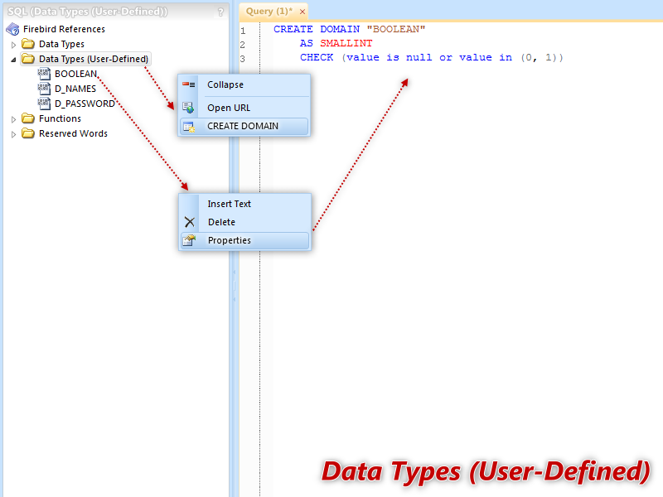
Task: Click the SMALLINT keyword in the editor
Action: [x=346, y=43]
